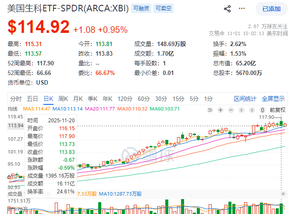Click the chart reset (undo arrow) icon
295x214 pixels.
click(x=210, y=110)
